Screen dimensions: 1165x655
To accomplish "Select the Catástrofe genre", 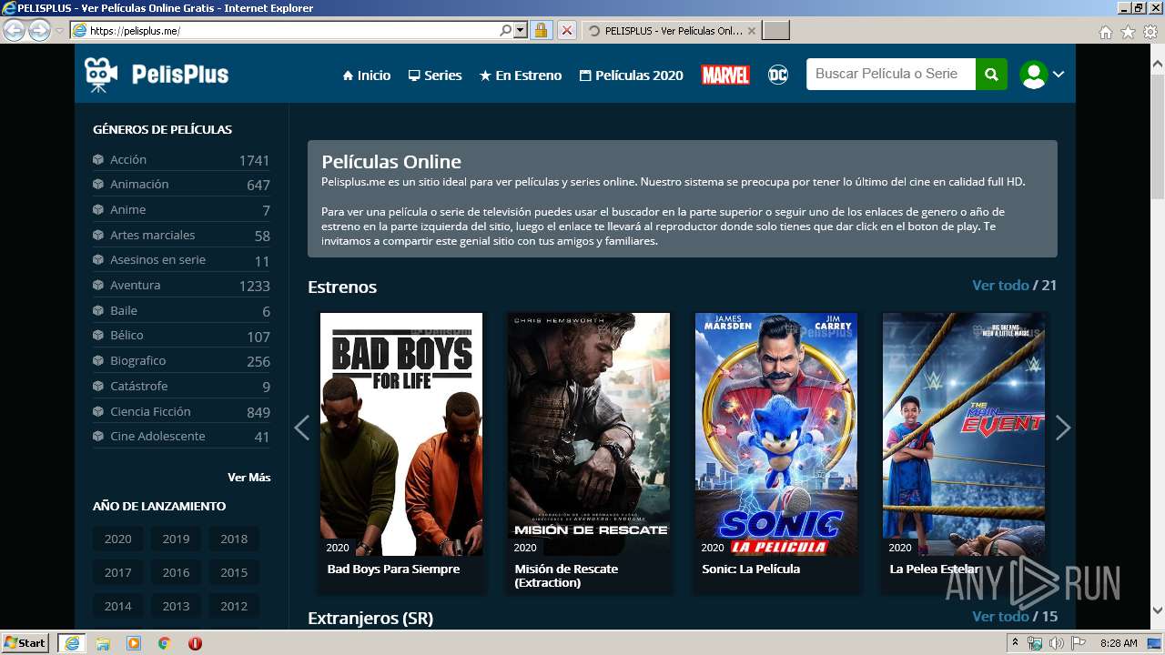I will click(x=181, y=386).
